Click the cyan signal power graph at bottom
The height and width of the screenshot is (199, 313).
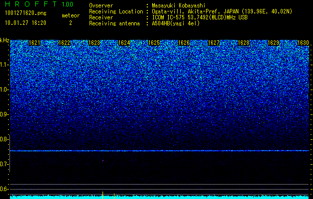[x=160, y=197]
